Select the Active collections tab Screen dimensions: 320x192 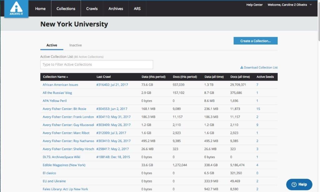52,45
